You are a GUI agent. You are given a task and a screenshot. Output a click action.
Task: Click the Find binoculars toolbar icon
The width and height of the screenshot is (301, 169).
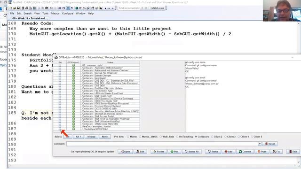93,8
